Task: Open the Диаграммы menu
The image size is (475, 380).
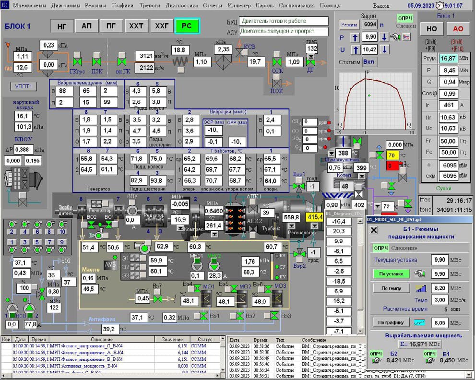Action: (66, 6)
